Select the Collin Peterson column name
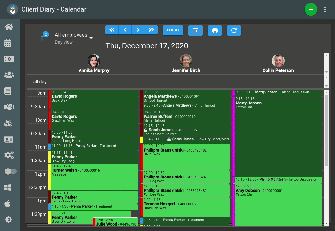335x231 pixels. pyautogui.click(x=278, y=70)
